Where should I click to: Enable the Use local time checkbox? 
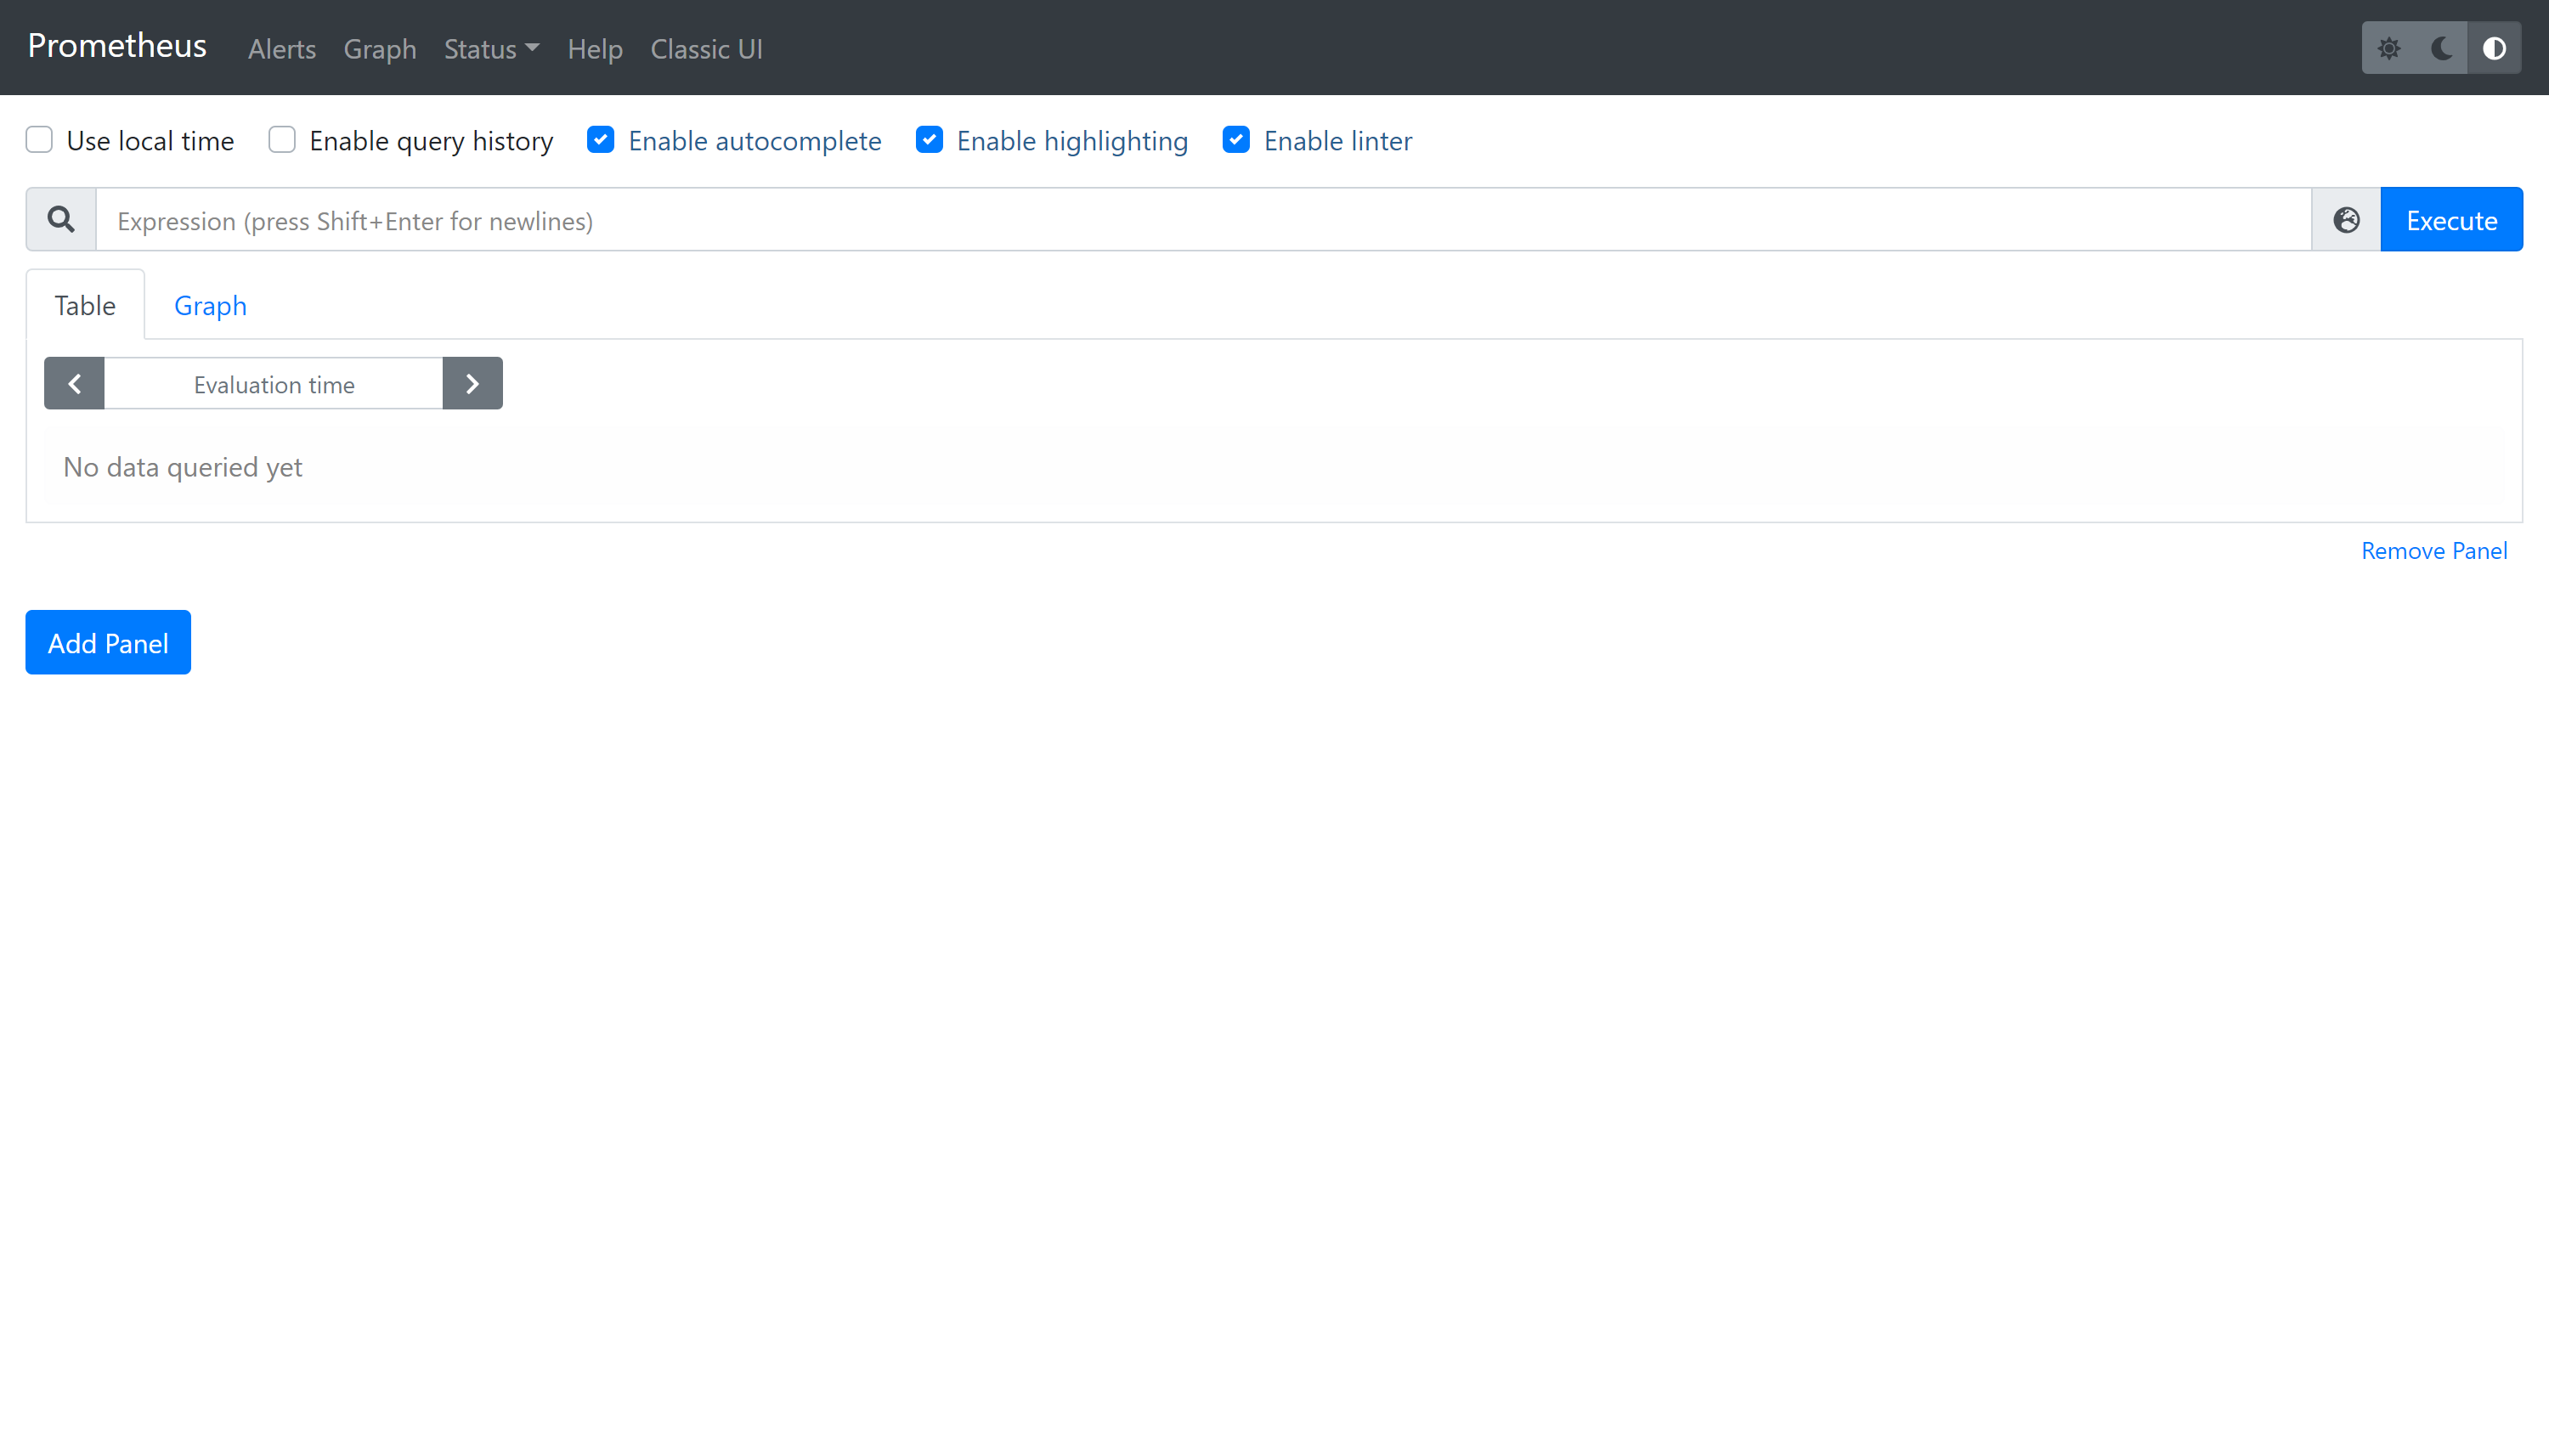39,140
